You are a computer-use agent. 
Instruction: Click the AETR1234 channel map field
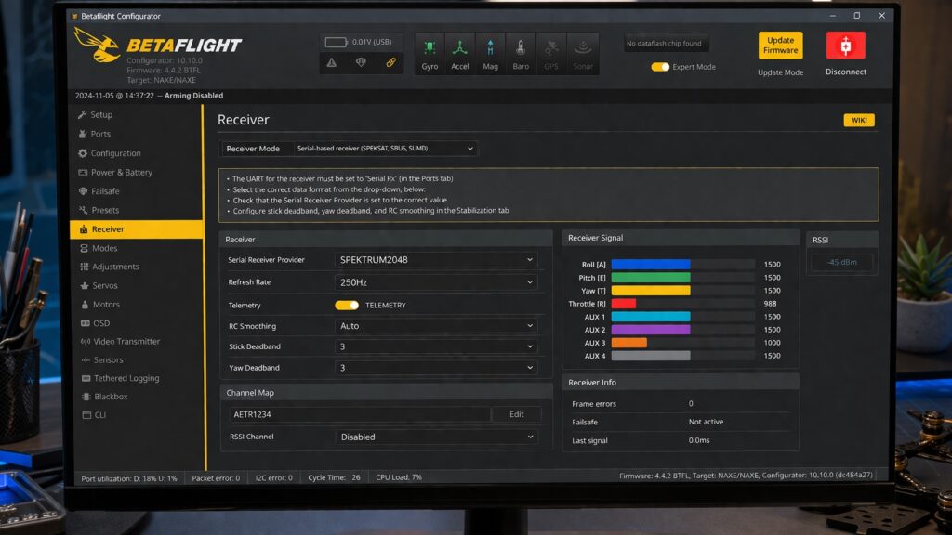[x=360, y=414]
